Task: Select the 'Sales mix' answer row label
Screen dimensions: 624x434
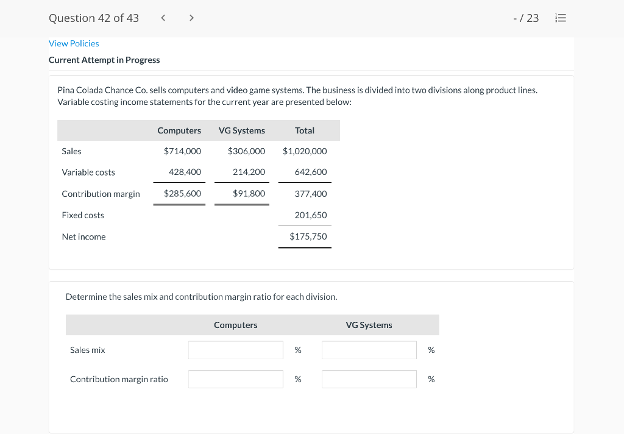Action: click(88, 350)
